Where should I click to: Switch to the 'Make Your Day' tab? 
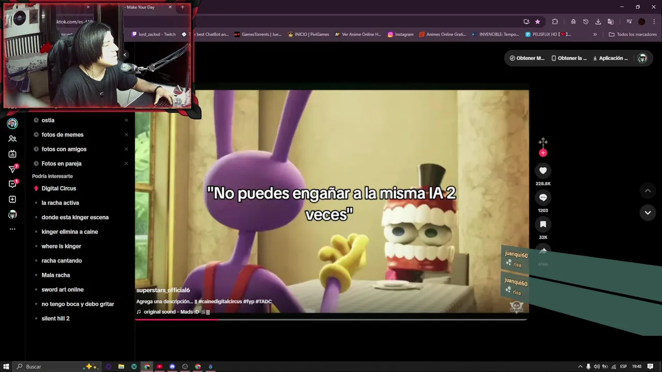(x=140, y=7)
